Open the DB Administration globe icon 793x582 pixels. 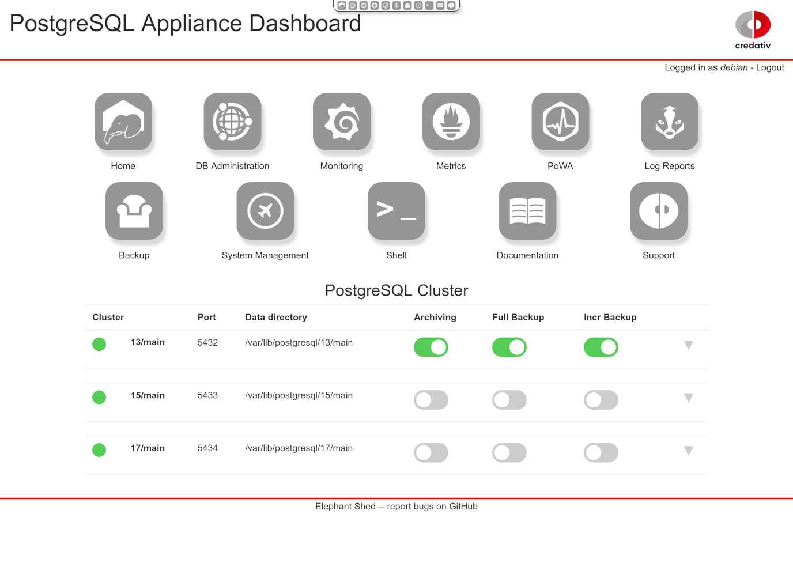click(232, 122)
